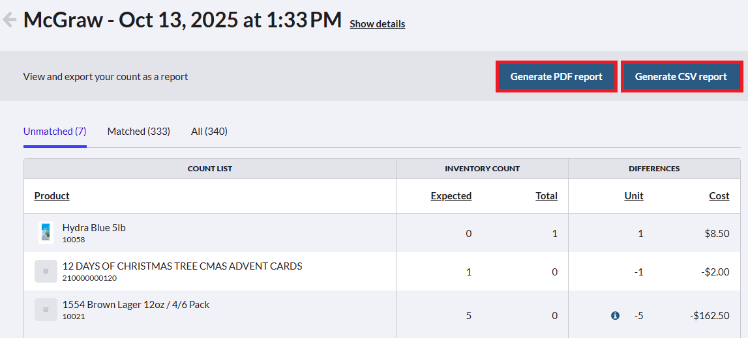Image resolution: width=748 pixels, height=338 pixels.
Task: Open the All (340) tab
Action: [209, 131]
